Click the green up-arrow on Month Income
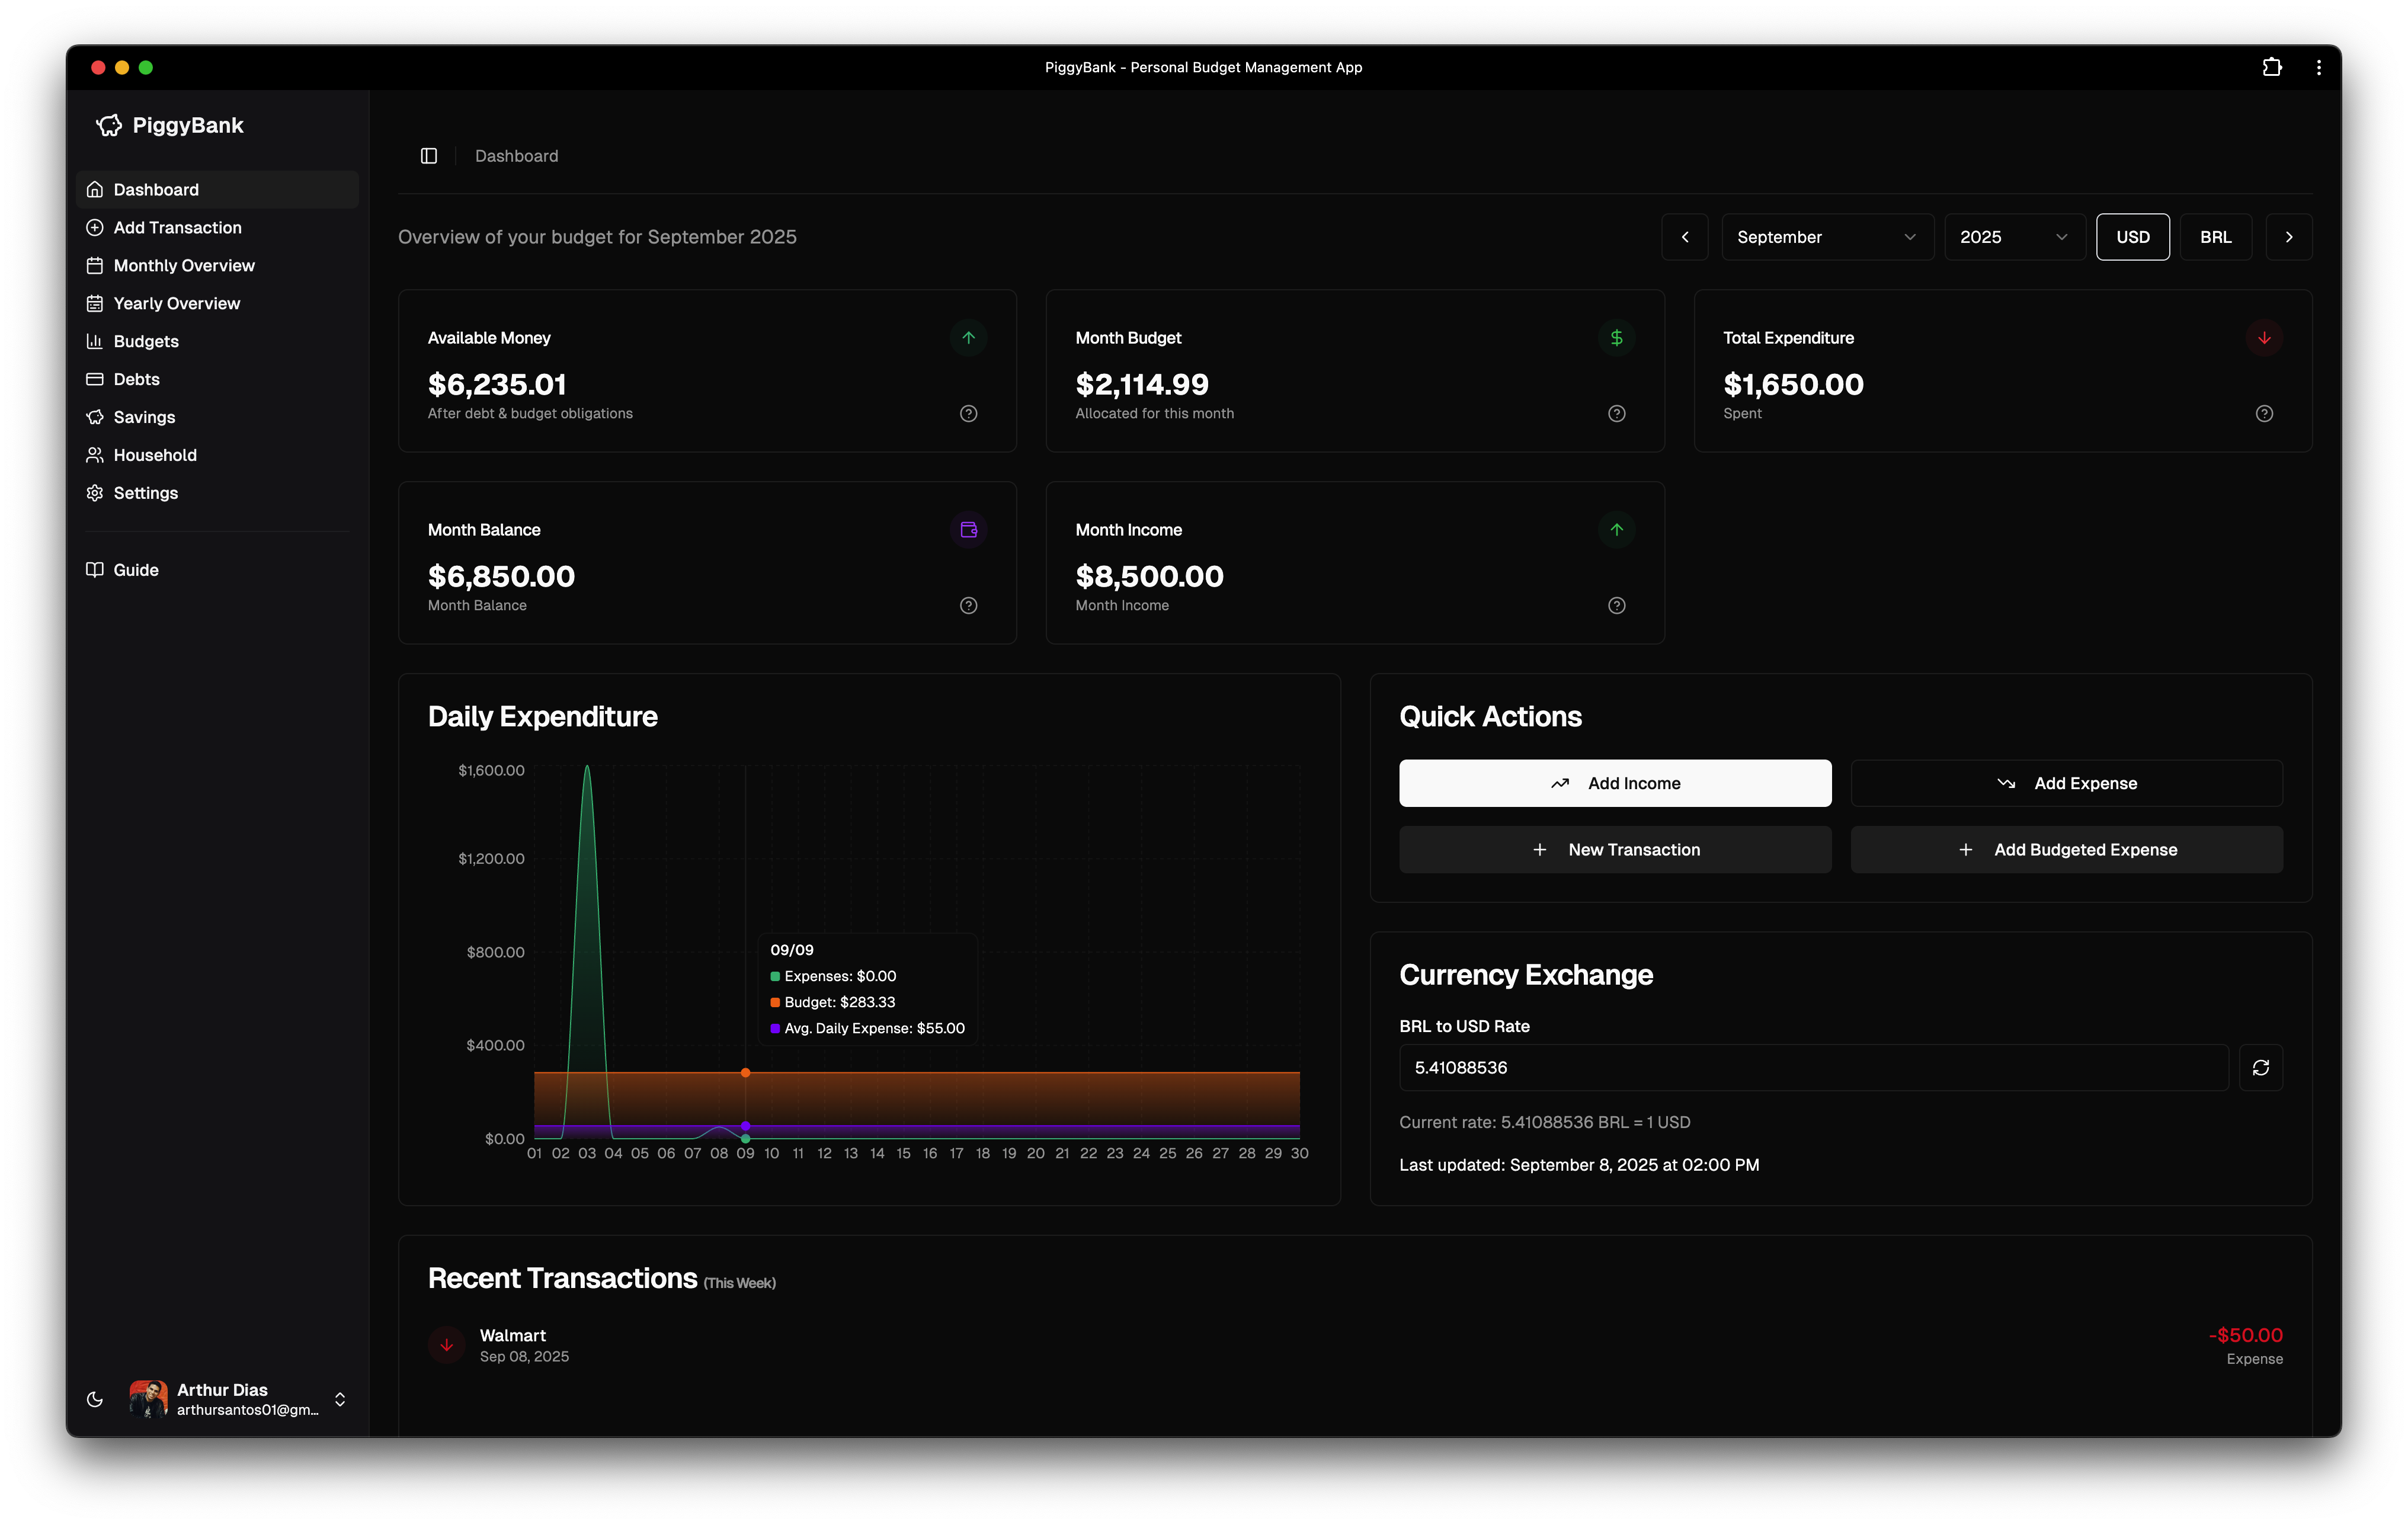 1616,530
